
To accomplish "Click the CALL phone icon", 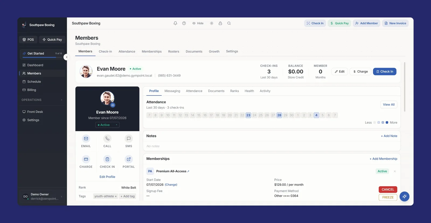I will [x=107, y=139].
